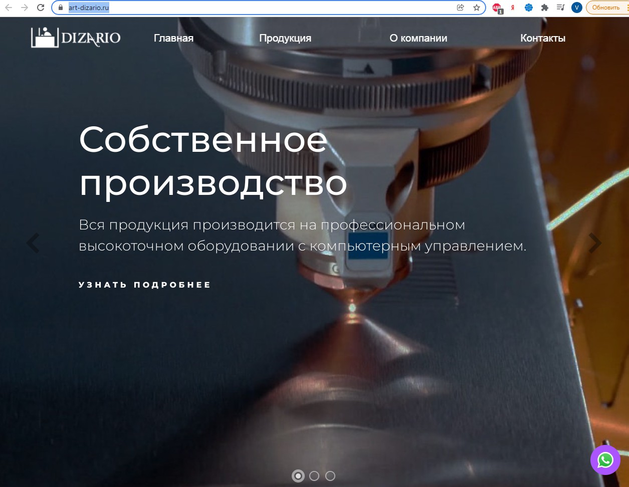Share this page using the share icon
This screenshot has height=487, width=629.
click(461, 8)
